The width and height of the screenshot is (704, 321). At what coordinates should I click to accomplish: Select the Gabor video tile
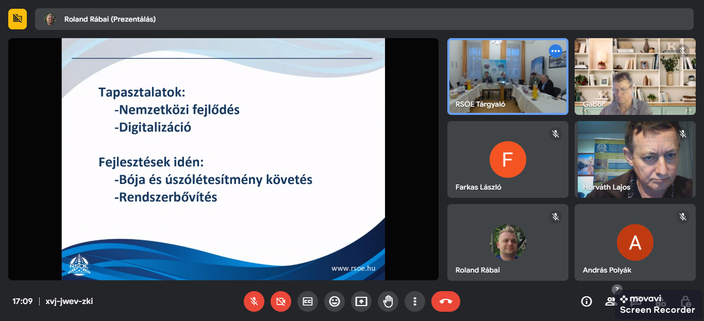tap(635, 76)
